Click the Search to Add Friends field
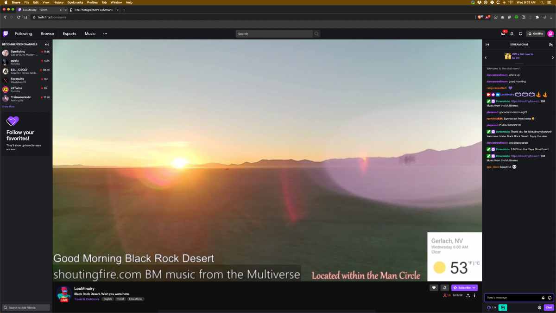The width and height of the screenshot is (556, 313). (x=26, y=307)
